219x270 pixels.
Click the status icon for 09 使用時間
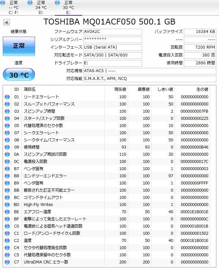pyautogui.click(x=7, y=147)
